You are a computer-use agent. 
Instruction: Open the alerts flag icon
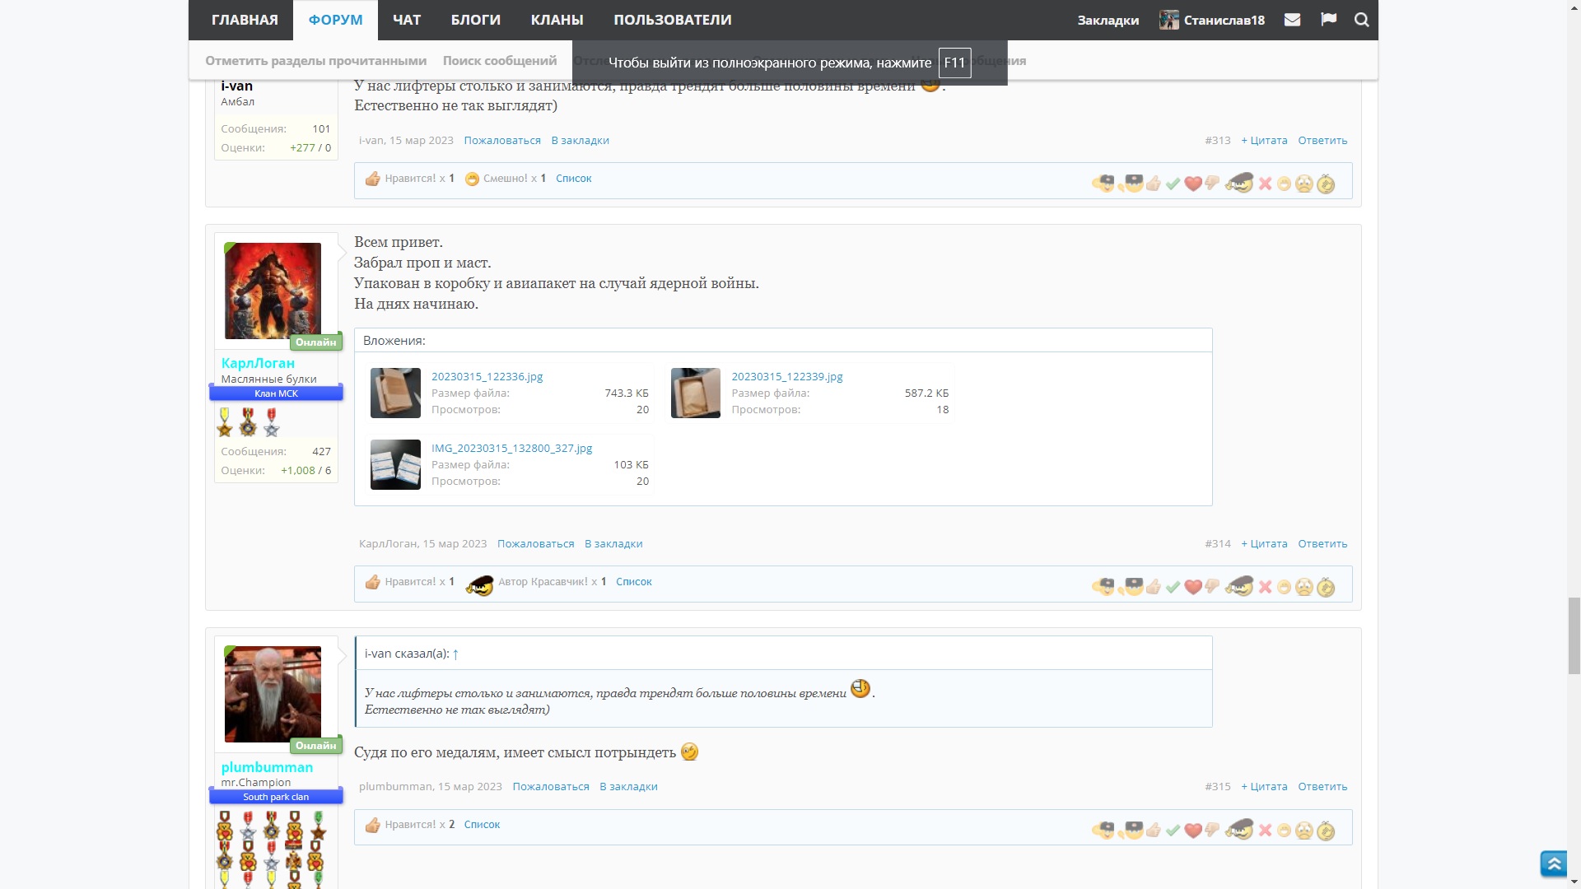1328,20
